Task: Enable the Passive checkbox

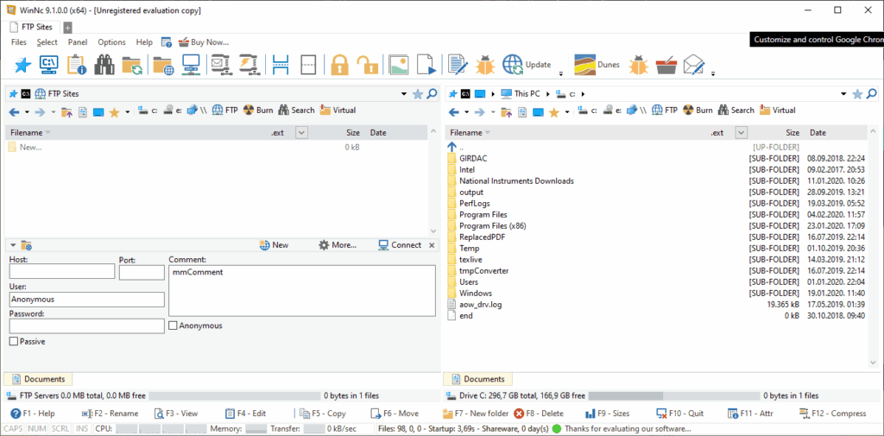Action: point(14,341)
